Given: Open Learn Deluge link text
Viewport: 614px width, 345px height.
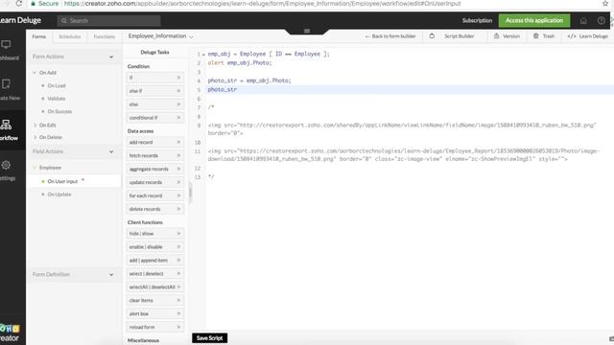Looking at the screenshot, I should point(594,36).
